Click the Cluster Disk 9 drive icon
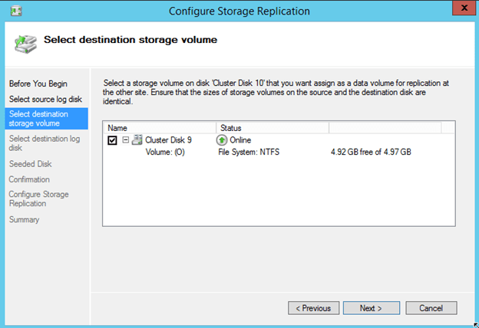This screenshot has width=479, height=328. (x=137, y=140)
